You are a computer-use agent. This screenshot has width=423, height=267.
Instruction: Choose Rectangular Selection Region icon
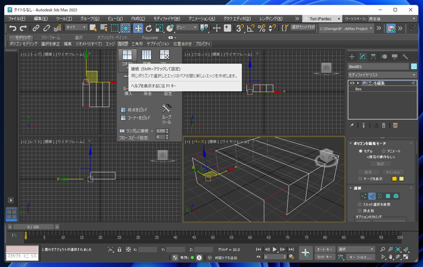click(x=115, y=28)
